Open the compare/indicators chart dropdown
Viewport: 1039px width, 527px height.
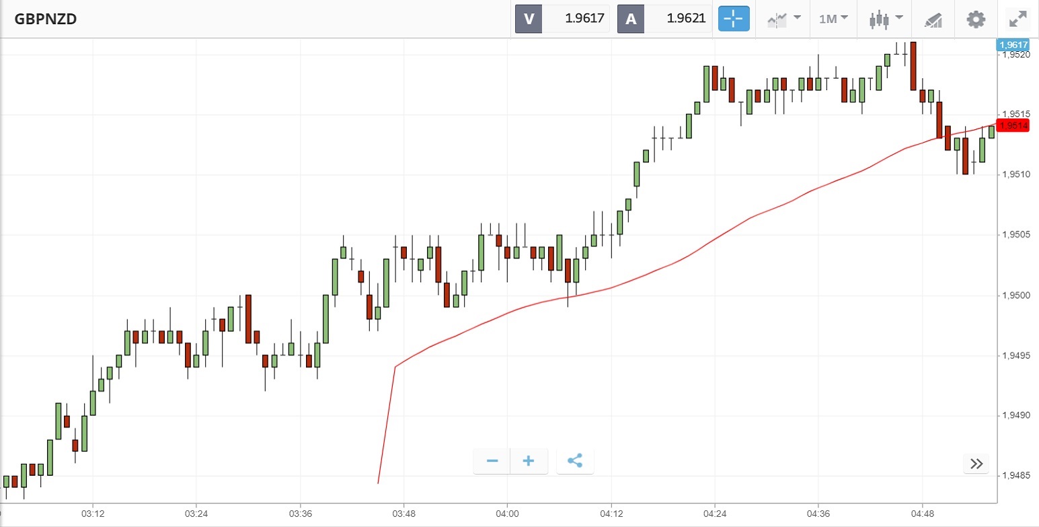click(783, 19)
